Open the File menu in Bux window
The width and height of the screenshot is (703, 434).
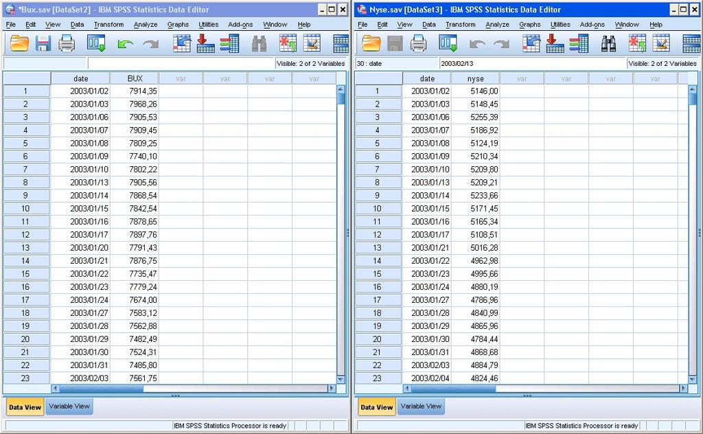(x=11, y=25)
